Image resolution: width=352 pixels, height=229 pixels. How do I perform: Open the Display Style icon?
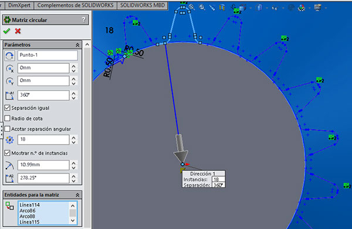tap(259, 8)
